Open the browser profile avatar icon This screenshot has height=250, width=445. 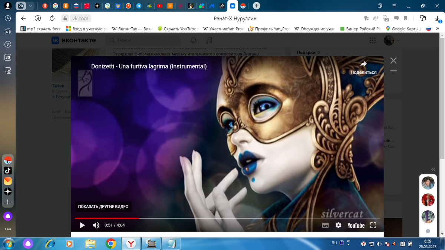coord(8,6)
